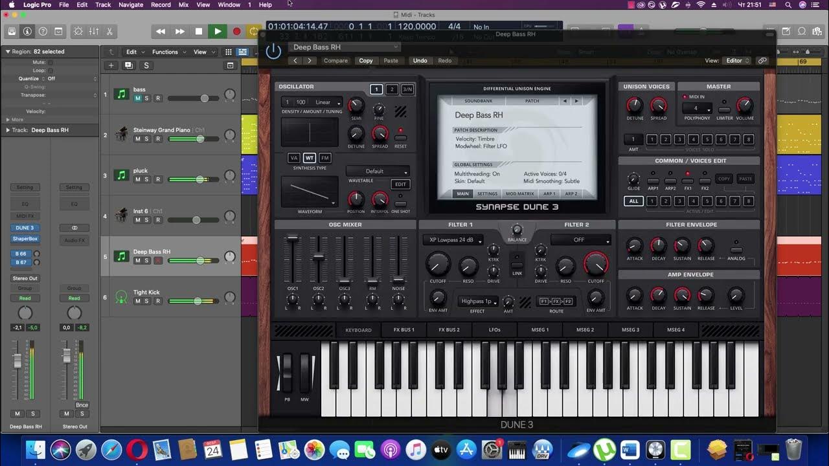Select next setting arrow in plugin header
This screenshot has height=466, width=829.
[310, 61]
